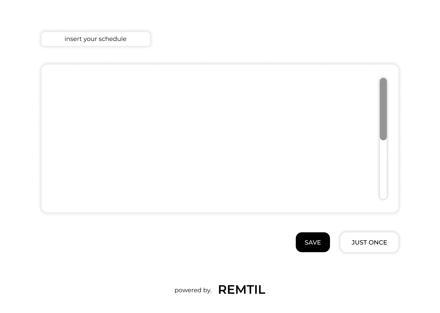Click the scrollbar thumb in the panel
440x313 pixels.
point(383,109)
